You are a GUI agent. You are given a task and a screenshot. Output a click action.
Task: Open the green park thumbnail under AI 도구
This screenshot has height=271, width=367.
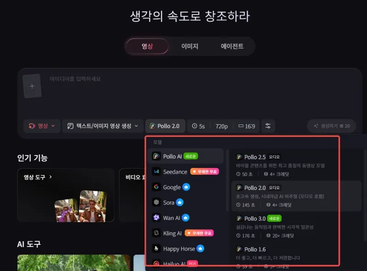[x=73, y=263]
